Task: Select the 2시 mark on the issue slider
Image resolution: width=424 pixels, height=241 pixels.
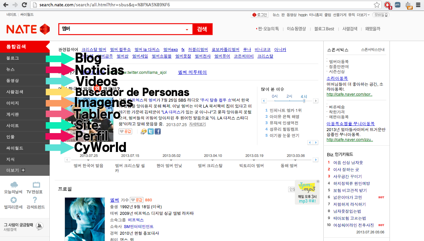Action: point(290,96)
